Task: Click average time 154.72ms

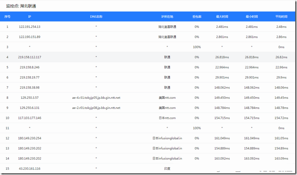Action: pos(281,118)
